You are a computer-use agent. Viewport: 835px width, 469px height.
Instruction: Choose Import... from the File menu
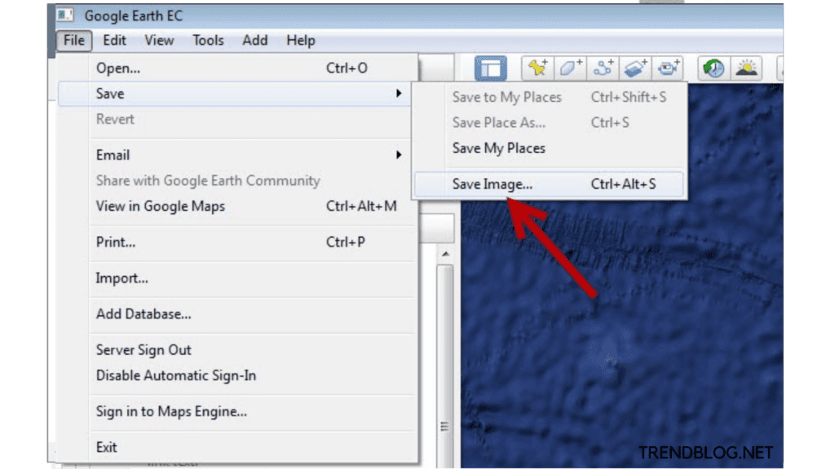point(234,278)
